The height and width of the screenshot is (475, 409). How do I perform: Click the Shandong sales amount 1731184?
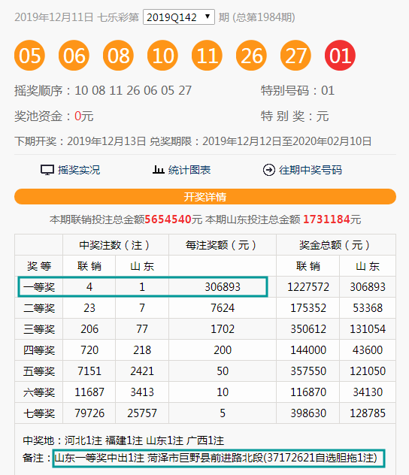[326, 219]
